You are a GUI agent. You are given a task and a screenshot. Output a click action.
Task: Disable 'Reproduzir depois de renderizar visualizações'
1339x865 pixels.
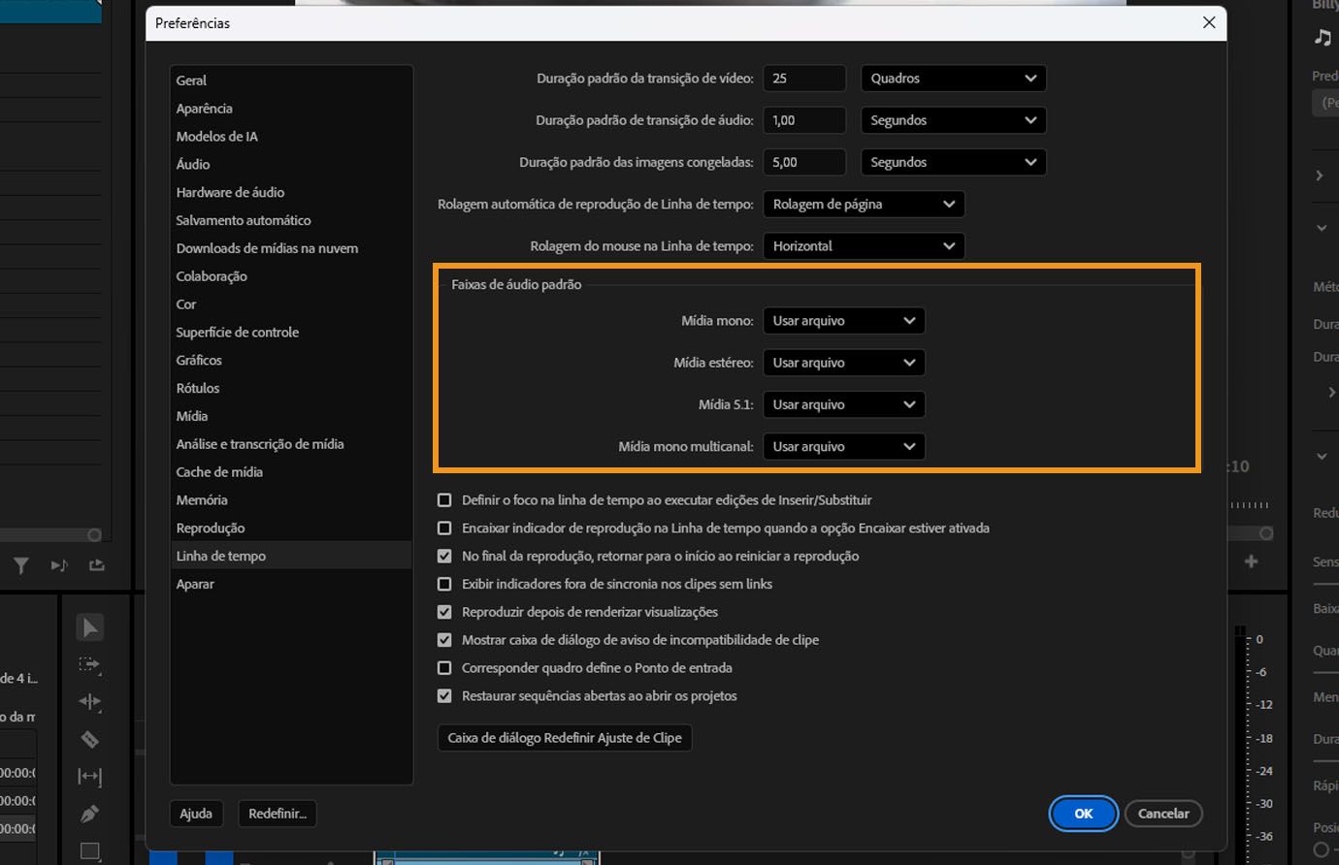[x=444, y=612]
